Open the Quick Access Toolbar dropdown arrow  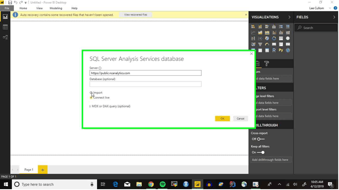click(x=25, y=2)
